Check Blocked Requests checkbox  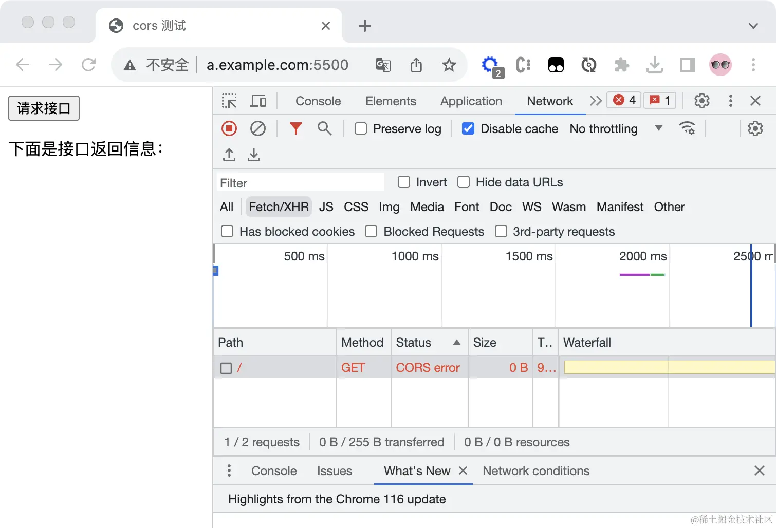(371, 231)
